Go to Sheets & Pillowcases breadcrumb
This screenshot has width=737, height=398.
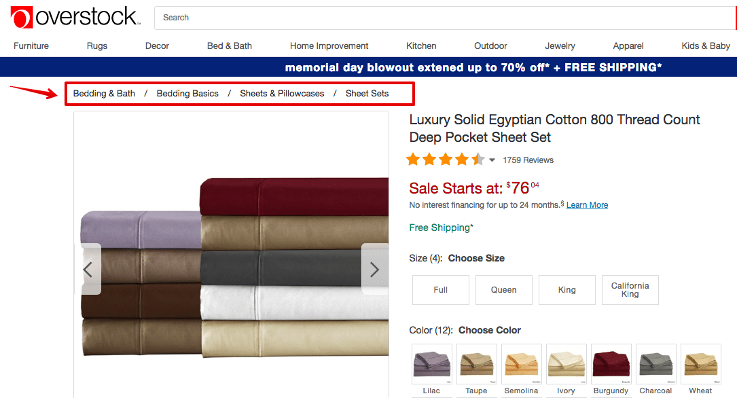[282, 94]
